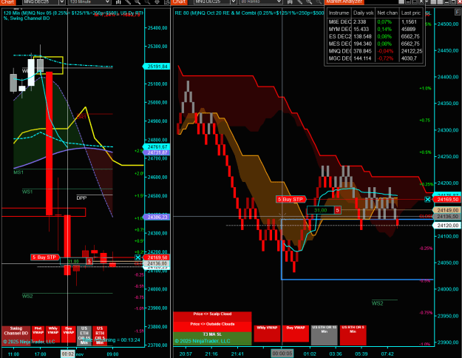Click the 24149,00 tan marker on right axis
The width and height of the screenshot is (462, 358).
pyautogui.click(x=447, y=210)
